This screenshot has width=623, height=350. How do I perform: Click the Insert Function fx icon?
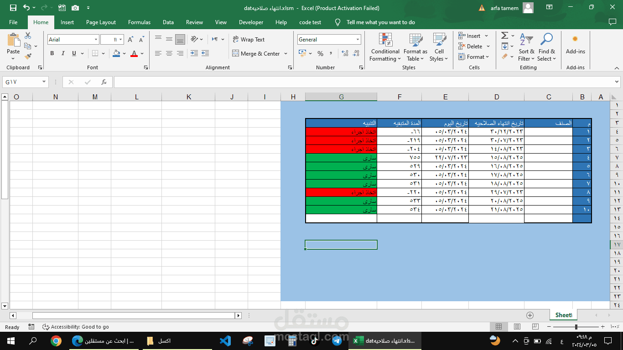click(x=104, y=82)
